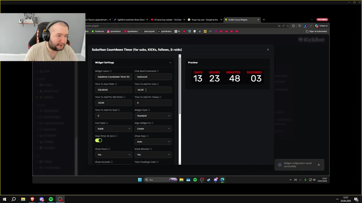
Task: Click the Widget name input field
Action: coord(113,77)
